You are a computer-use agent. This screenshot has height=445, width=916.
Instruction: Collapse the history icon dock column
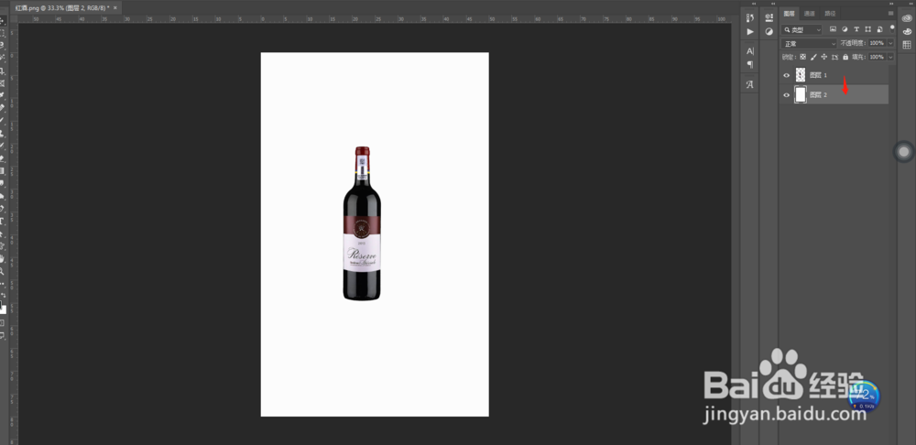[x=754, y=4]
